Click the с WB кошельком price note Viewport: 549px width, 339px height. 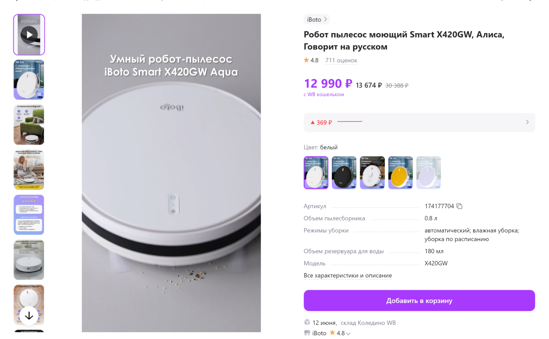point(324,94)
